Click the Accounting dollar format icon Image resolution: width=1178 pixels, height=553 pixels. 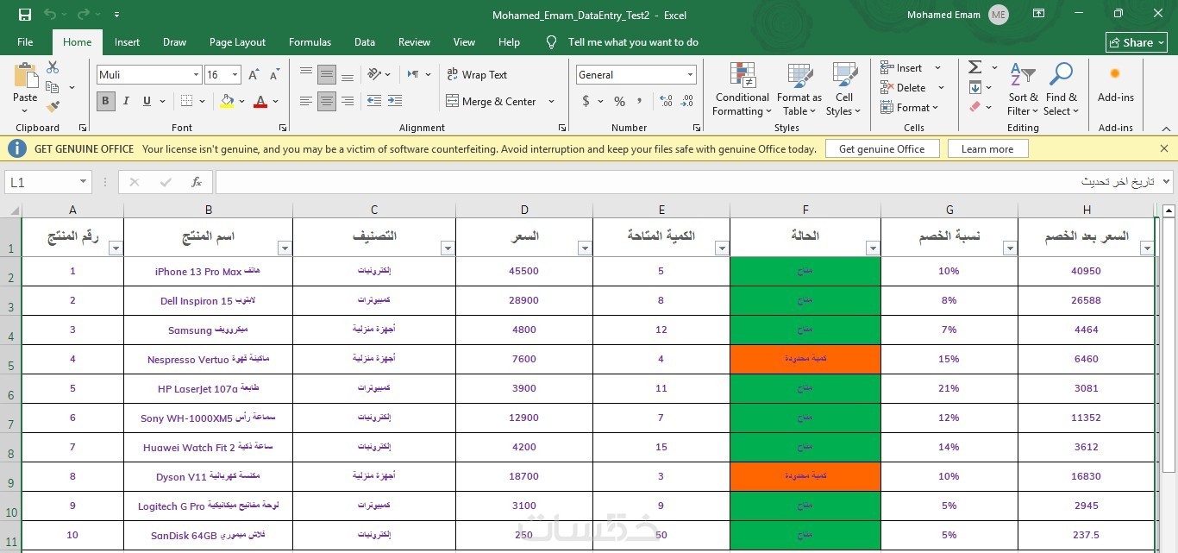coord(586,101)
